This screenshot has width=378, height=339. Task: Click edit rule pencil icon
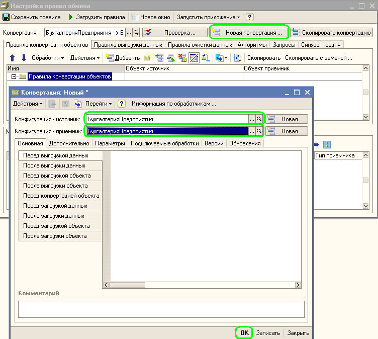pos(171,58)
